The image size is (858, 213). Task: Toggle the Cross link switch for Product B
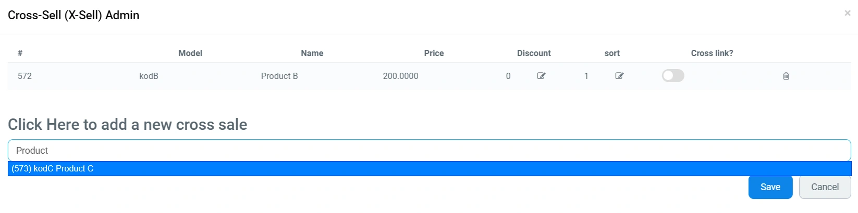point(673,76)
